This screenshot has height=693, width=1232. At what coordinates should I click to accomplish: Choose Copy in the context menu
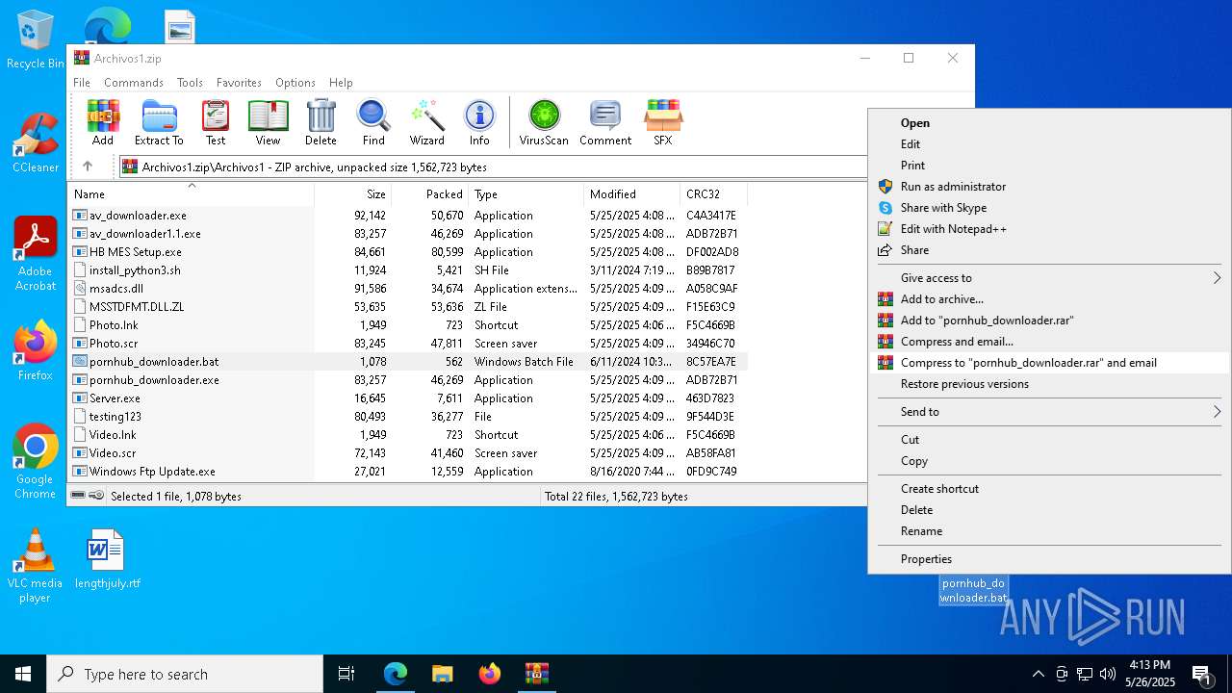pyautogui.click(x=1049, y=461)
